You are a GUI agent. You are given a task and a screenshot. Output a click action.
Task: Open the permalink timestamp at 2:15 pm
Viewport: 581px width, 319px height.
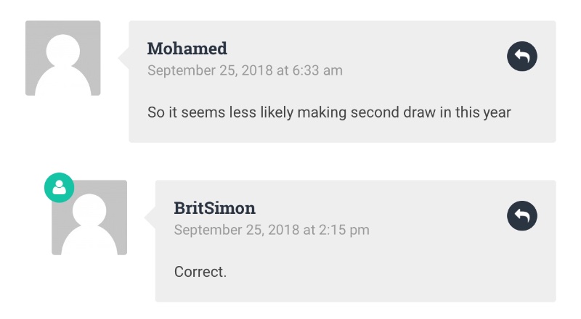pos(272,230)
